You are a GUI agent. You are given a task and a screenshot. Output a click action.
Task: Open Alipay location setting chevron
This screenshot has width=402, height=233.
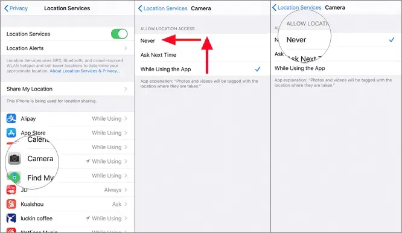tap(126, 118)
